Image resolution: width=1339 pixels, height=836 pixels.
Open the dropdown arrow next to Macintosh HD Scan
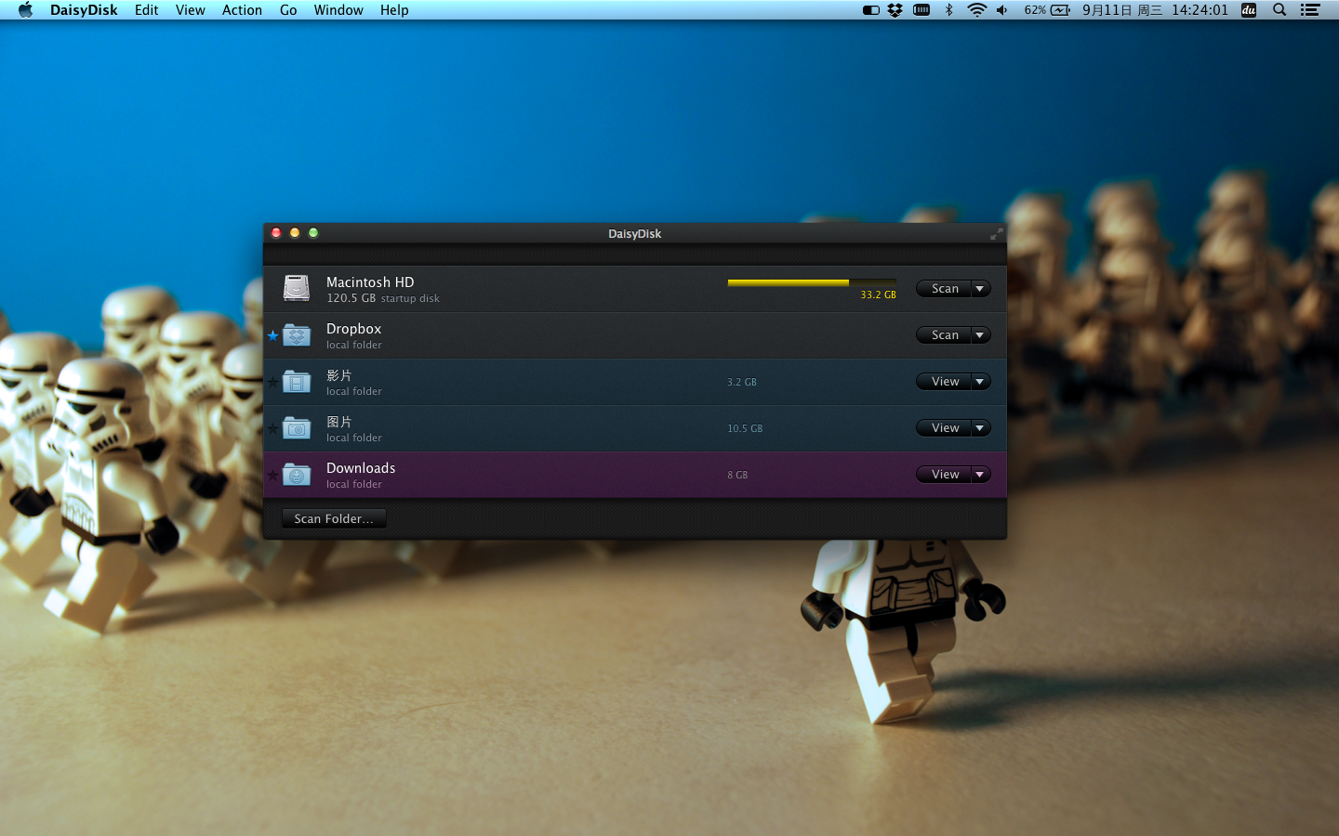click(x=980, y=289)
